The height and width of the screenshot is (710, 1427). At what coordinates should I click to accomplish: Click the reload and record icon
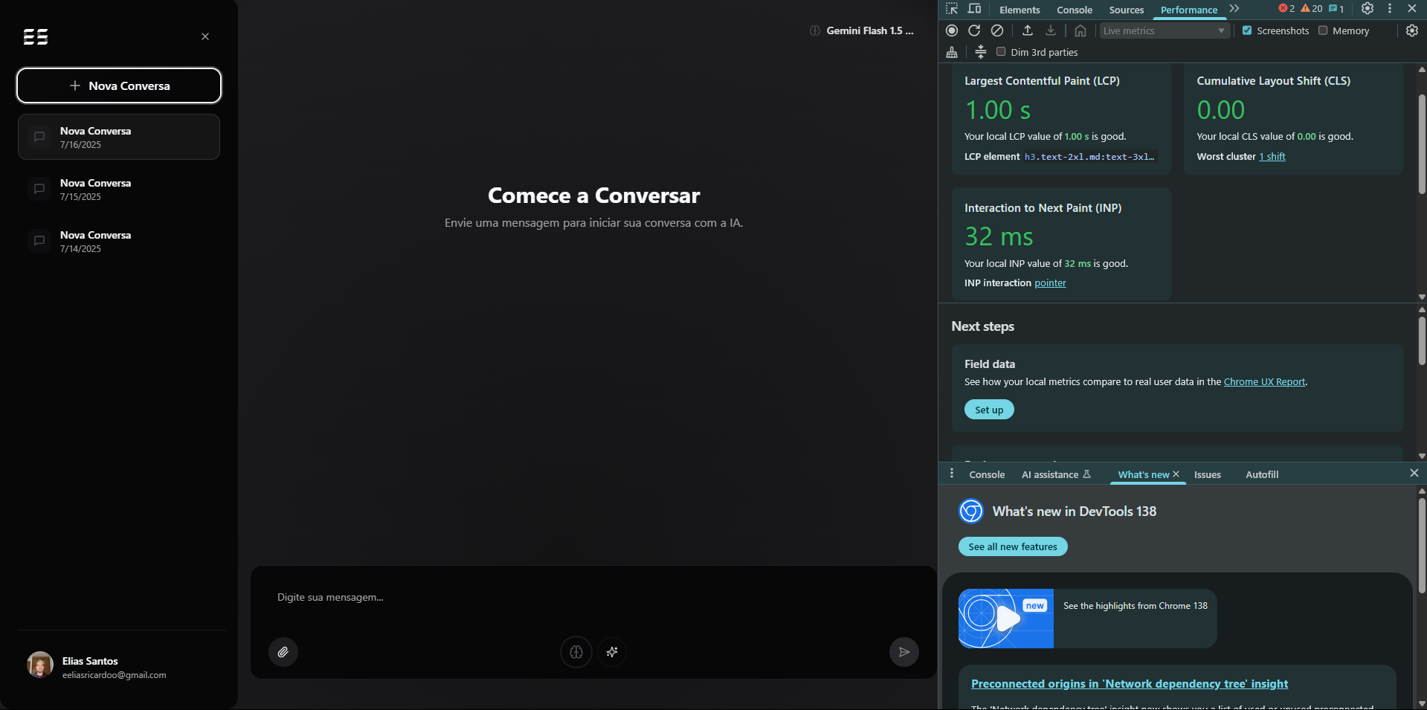(974, 30)
